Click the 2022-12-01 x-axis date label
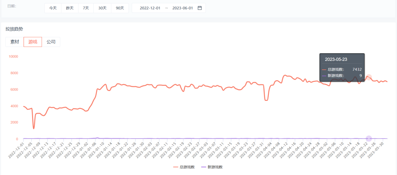The image size is (397, 175). tap(15, 150)
